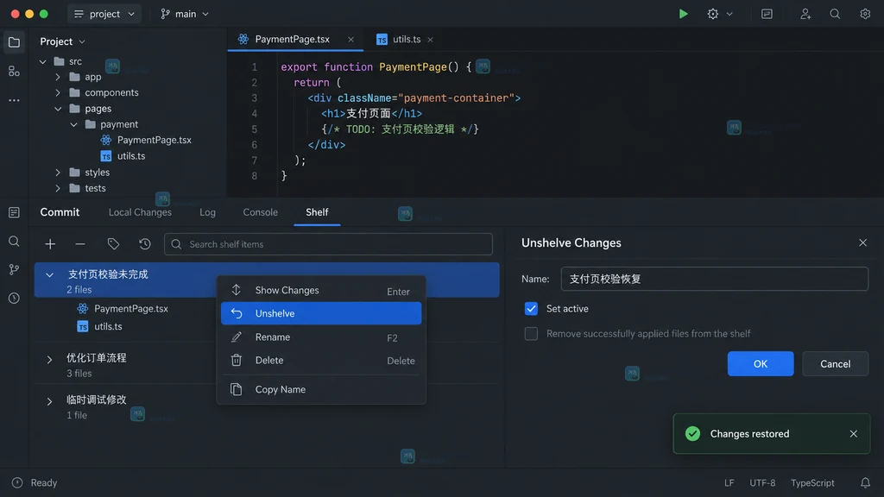Expand the 优化订单流程 shelf entry
Viewport: 884px width, 497px height.
pyautogui.click(x=49, y=360)
